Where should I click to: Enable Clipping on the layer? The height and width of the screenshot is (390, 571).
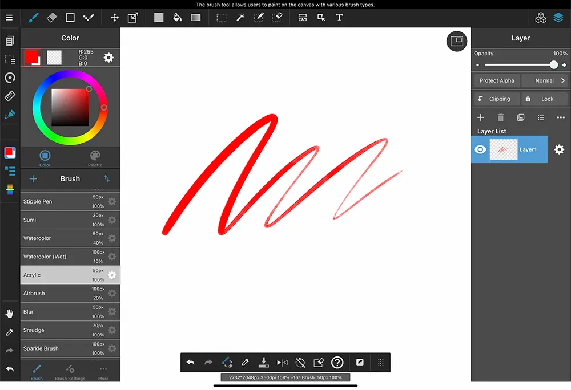point(496,99)
